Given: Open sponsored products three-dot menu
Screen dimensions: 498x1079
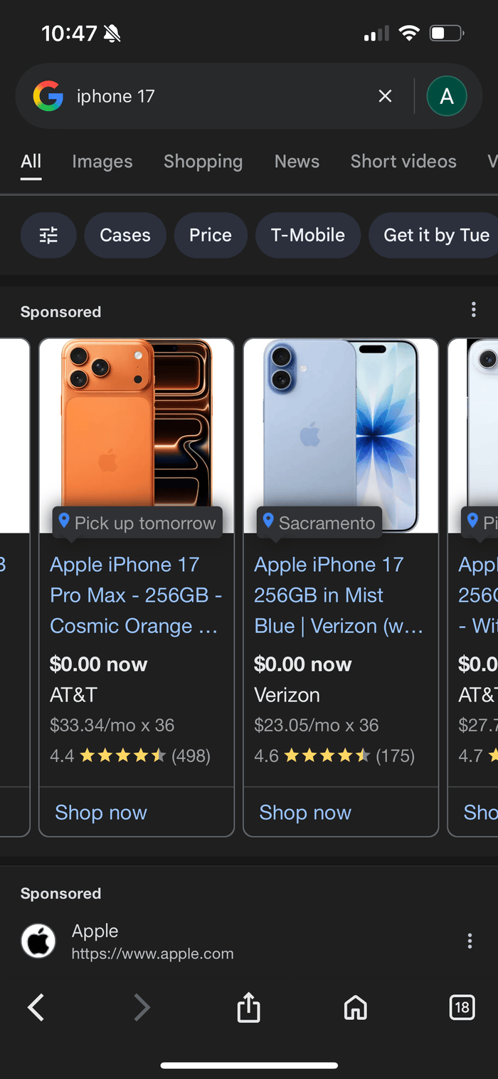Looking at the screenshot, I should click(474, 310).
